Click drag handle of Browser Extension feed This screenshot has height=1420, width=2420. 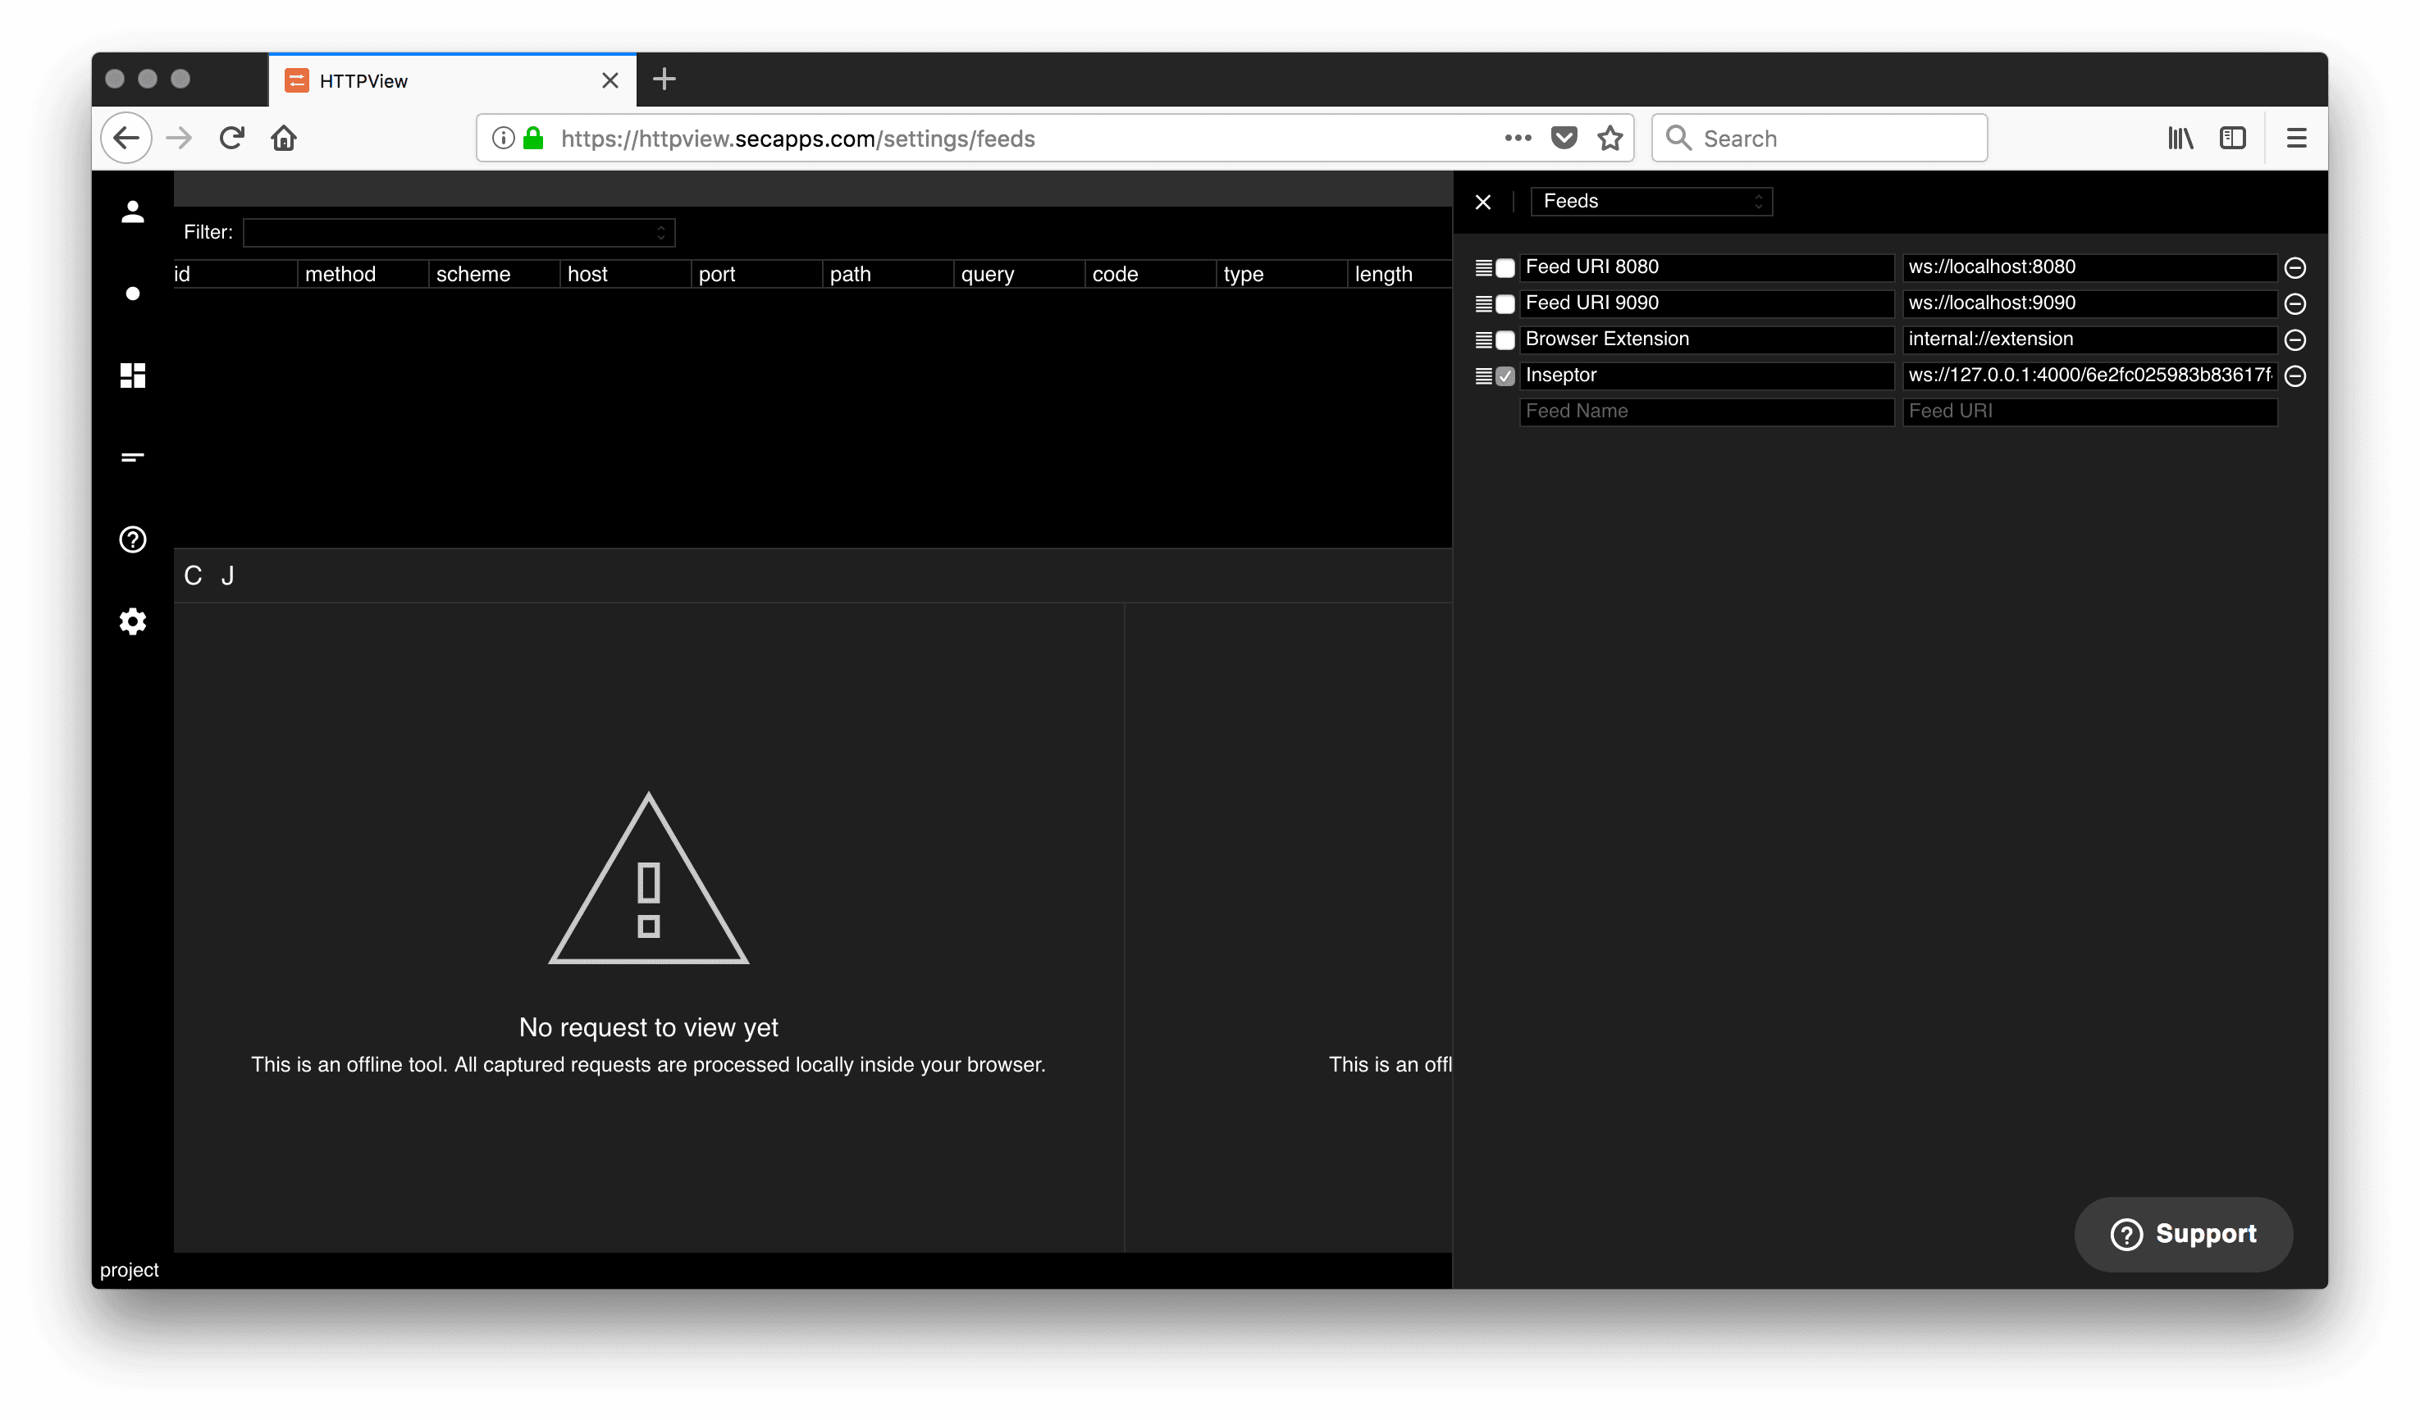tap(1482, 339)
